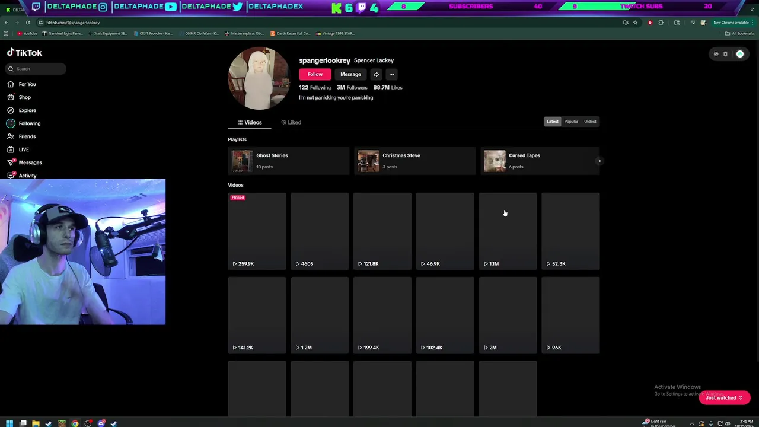Go to the Explore page

coord(22,110)
